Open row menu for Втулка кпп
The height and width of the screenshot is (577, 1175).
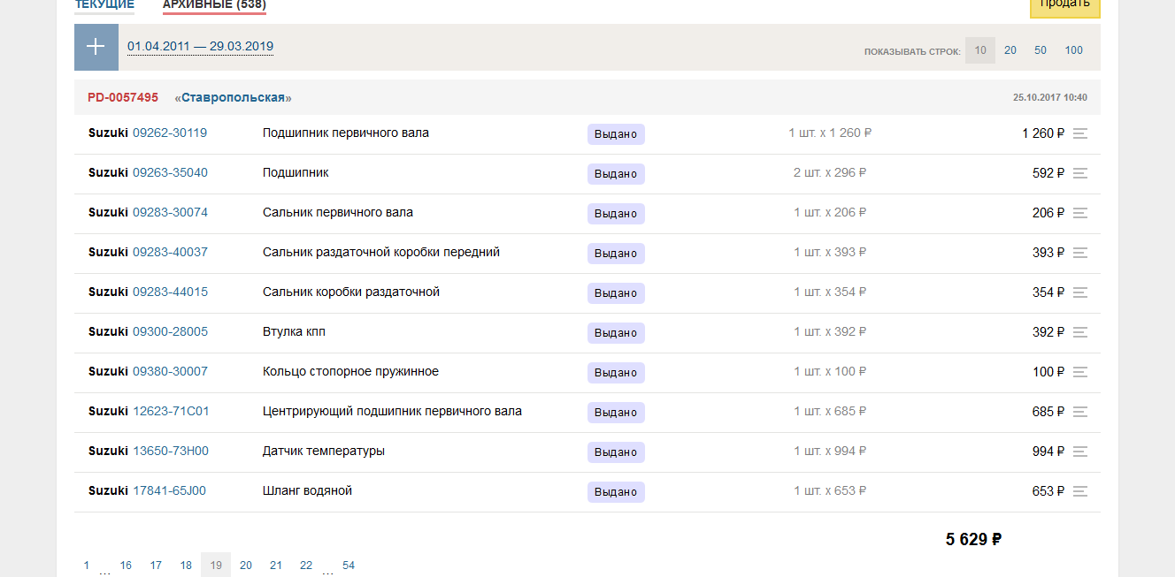(1079, 332)
